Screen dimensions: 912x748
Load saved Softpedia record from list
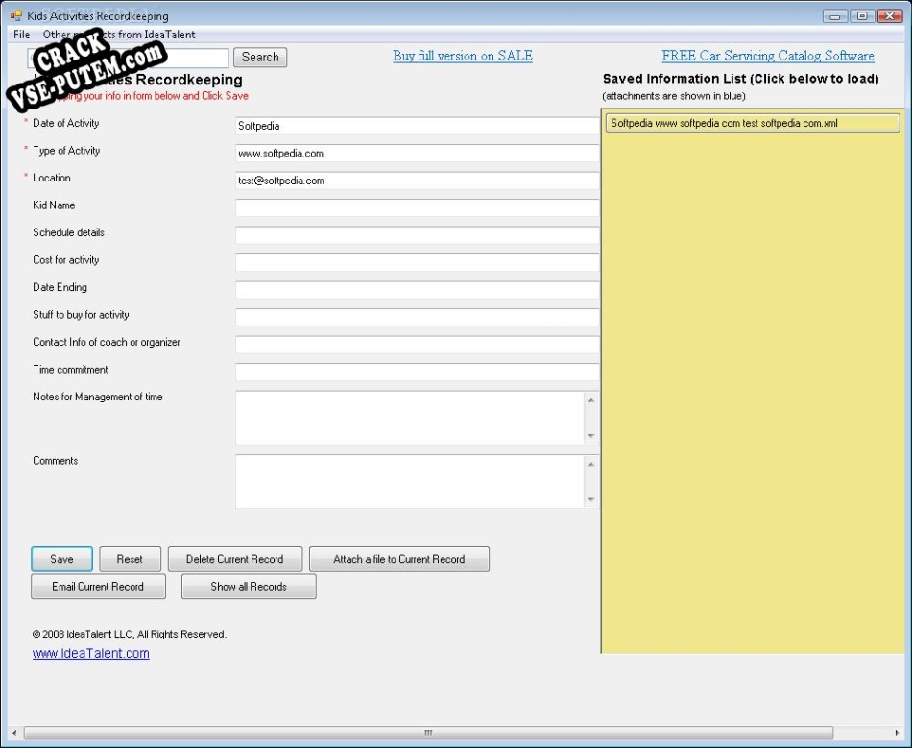753,123
